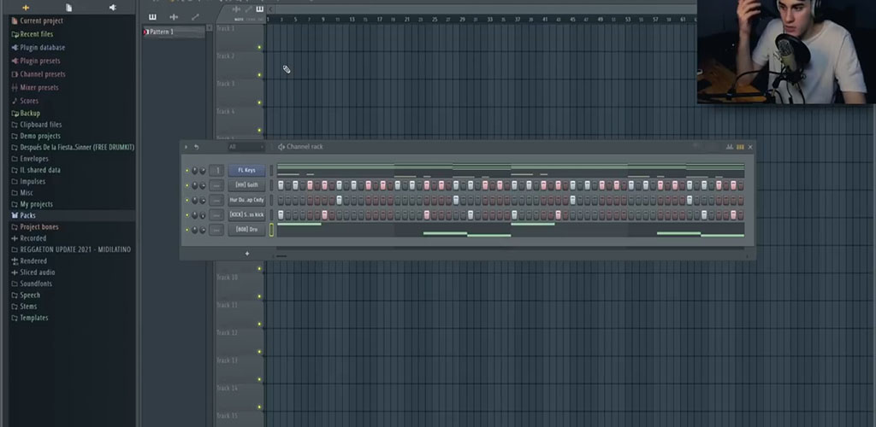Toggle the Track 1 mute light
This screenshot has width=876, height=427.
259,47
